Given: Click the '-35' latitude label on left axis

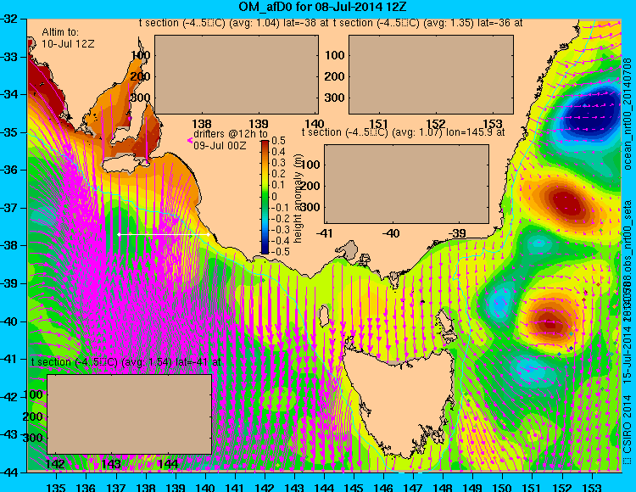Looking at the screenshot, I should click(9, 132).
